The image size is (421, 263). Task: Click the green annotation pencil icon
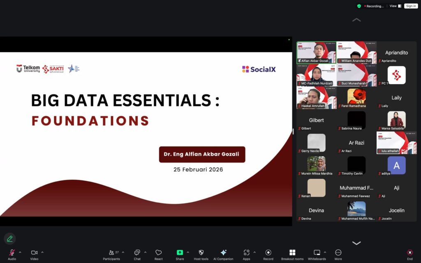[x=9, y=238]
